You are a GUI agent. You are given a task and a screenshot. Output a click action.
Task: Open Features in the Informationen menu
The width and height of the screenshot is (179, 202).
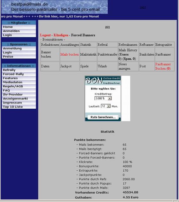click(19, 78)
